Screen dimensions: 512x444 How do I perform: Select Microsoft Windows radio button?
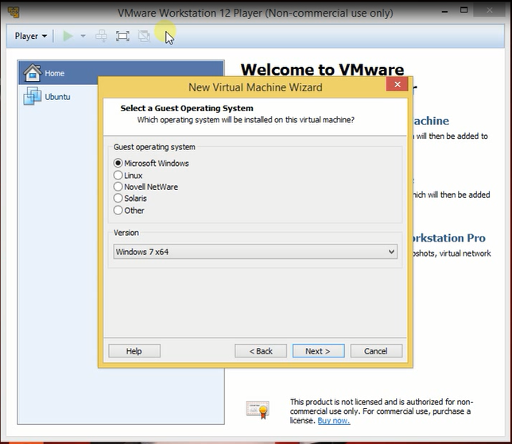(118, 163)
